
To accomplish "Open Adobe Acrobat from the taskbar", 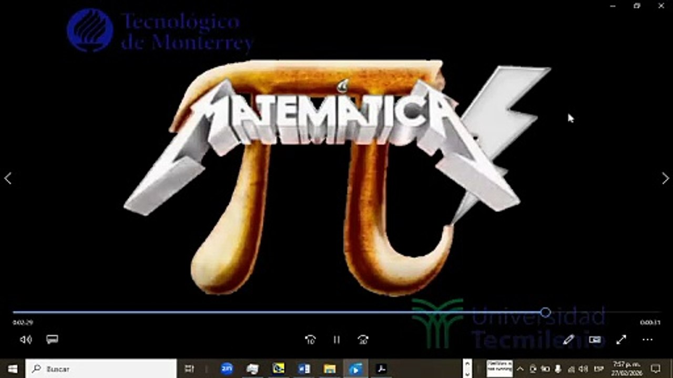I will (381, 369).
